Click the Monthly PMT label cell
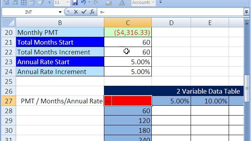The width and height of the screenshot is (251, 141). click(x=60, y=33)
